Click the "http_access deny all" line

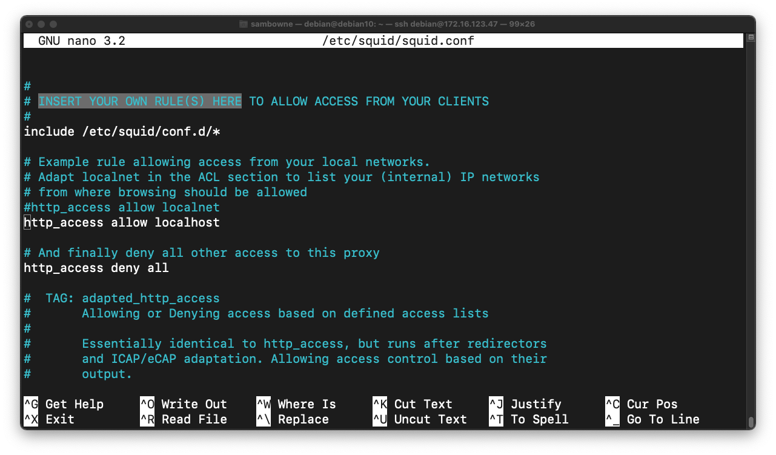(96, 268)
